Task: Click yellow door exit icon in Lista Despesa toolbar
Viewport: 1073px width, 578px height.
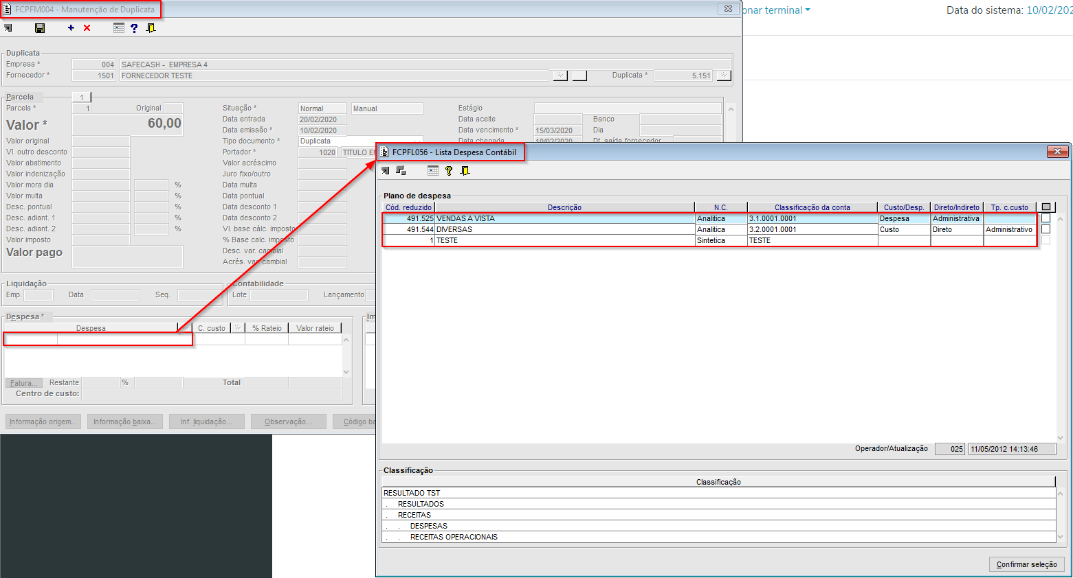Action: coord(465,171)
